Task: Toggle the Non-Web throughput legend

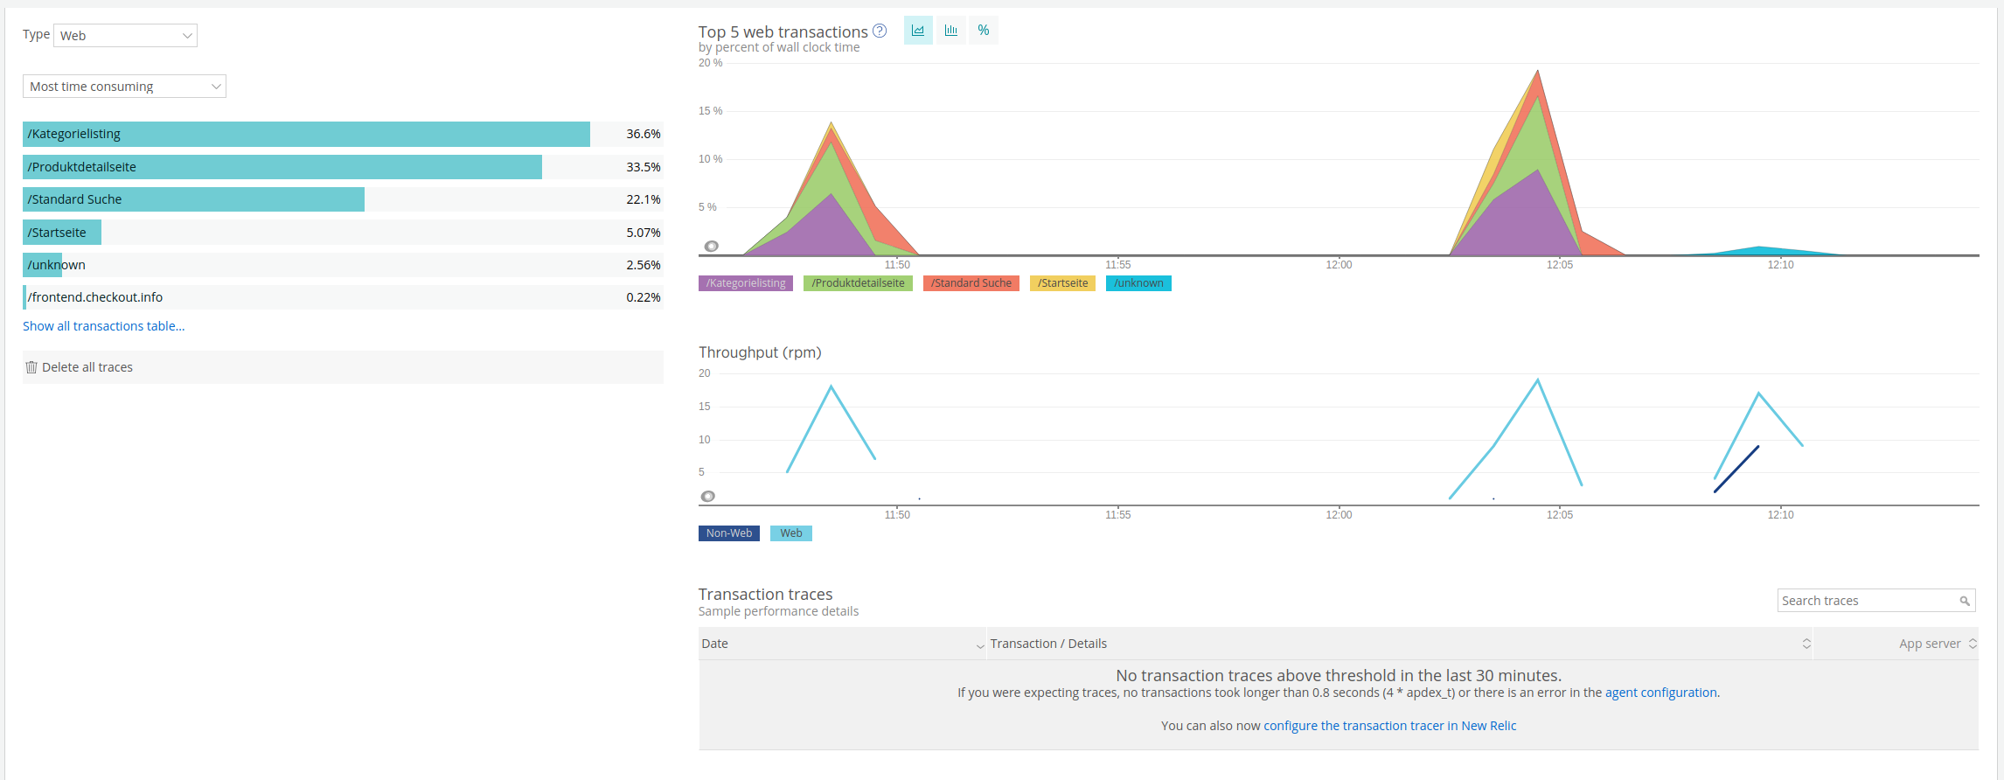Action: pyautogui.click(x=728, y=533)
